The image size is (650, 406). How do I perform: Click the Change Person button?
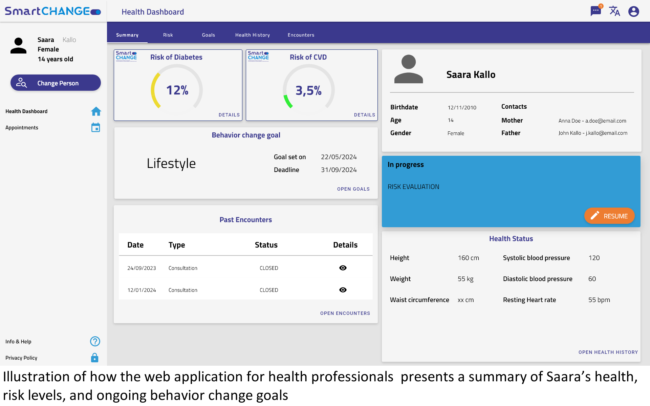(56, 83)
